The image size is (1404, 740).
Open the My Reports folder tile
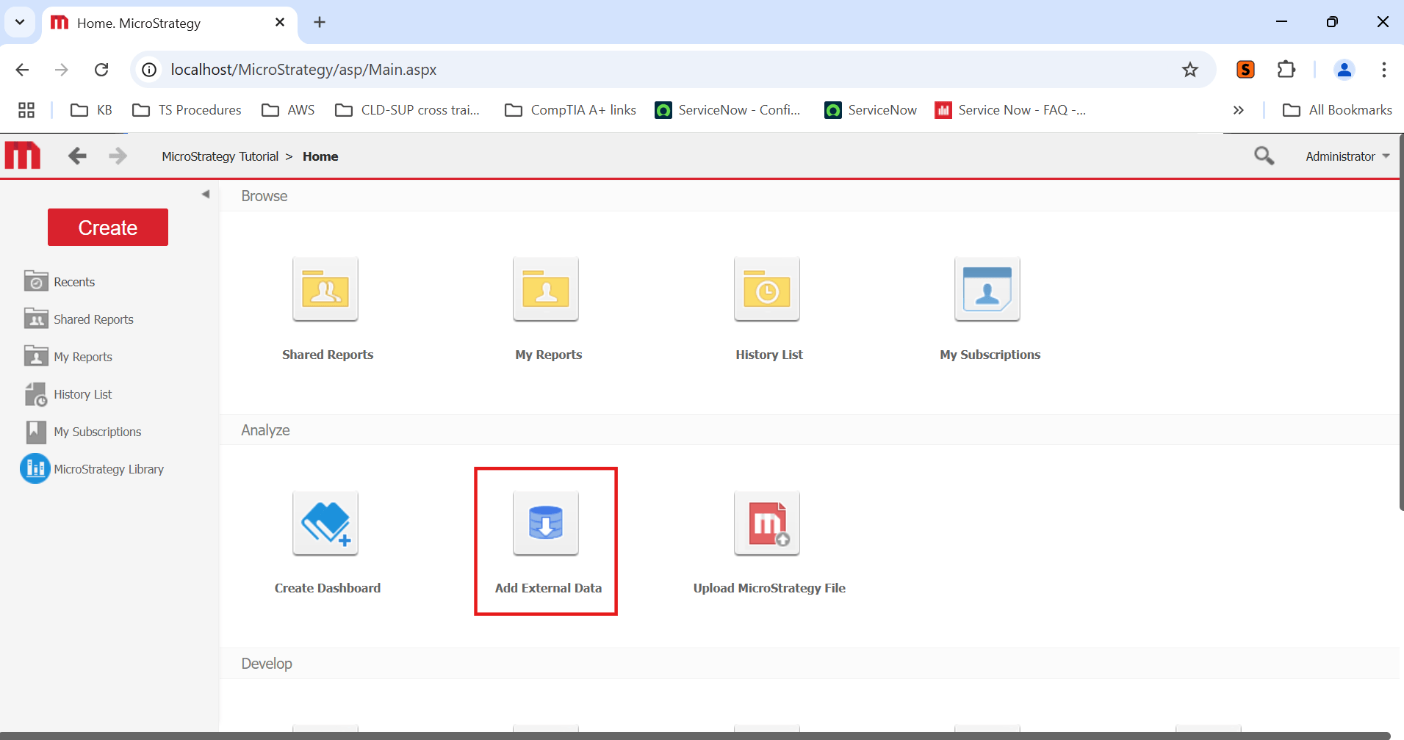click(x=546, y=290)
